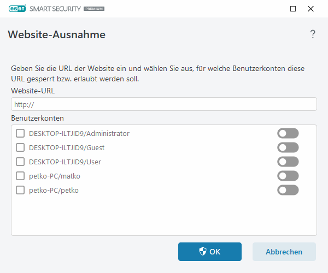The height and width of the screenshot is (273, 328).
Task: Toggle the switch for DESKTOP-ILTJID9/Guest
Action: [288, 147]
